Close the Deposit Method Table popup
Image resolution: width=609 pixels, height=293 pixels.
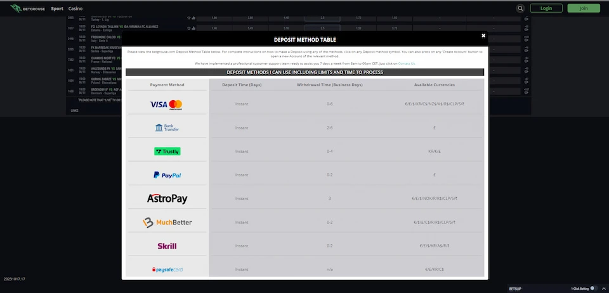point(483,36)
